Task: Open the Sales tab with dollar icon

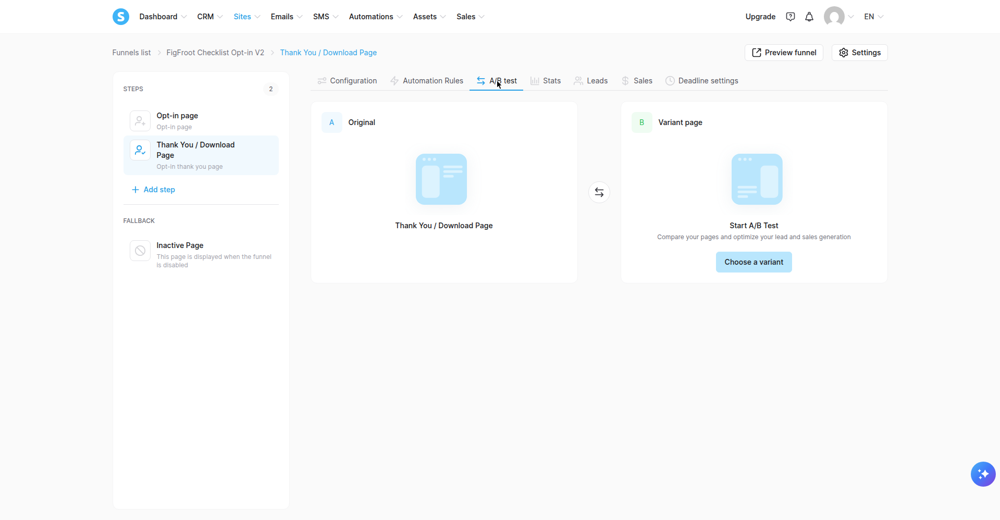Action: [637, 81]
